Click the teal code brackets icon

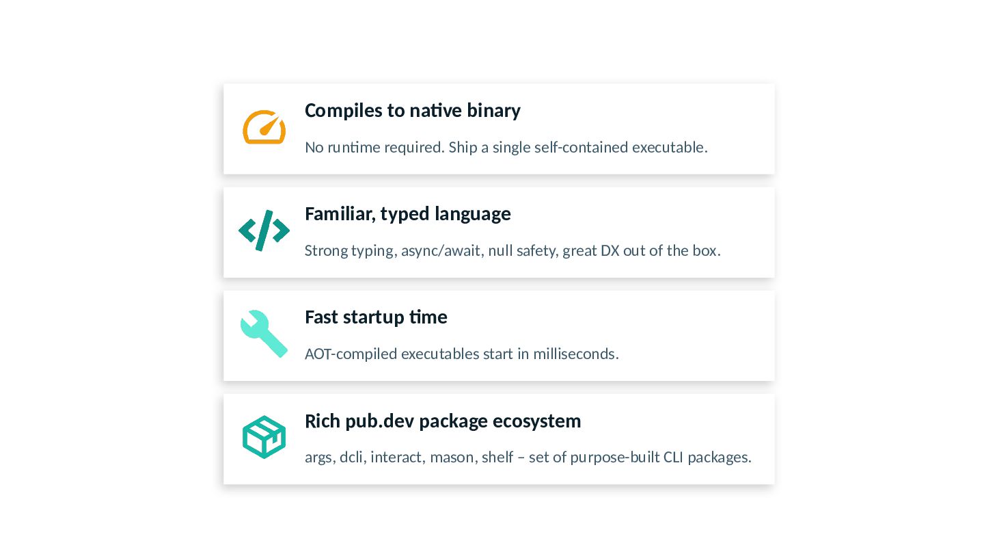pos(264,230)
